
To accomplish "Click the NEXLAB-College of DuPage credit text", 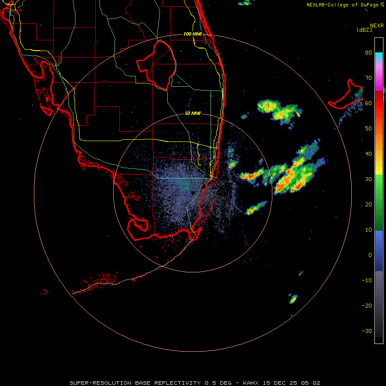I will (345, 5).
